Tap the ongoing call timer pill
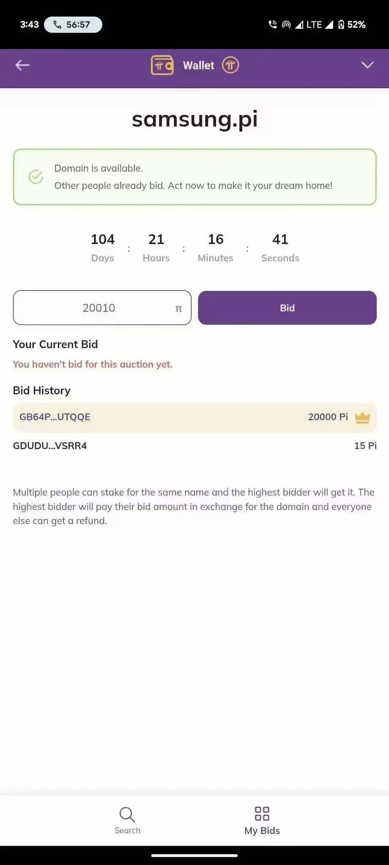Viewport: 389px width, 865px height. pos(73,24)
